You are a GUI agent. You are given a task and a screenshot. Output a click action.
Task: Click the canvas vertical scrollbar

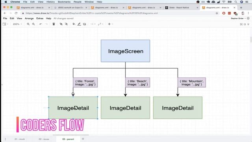[251, 39]
